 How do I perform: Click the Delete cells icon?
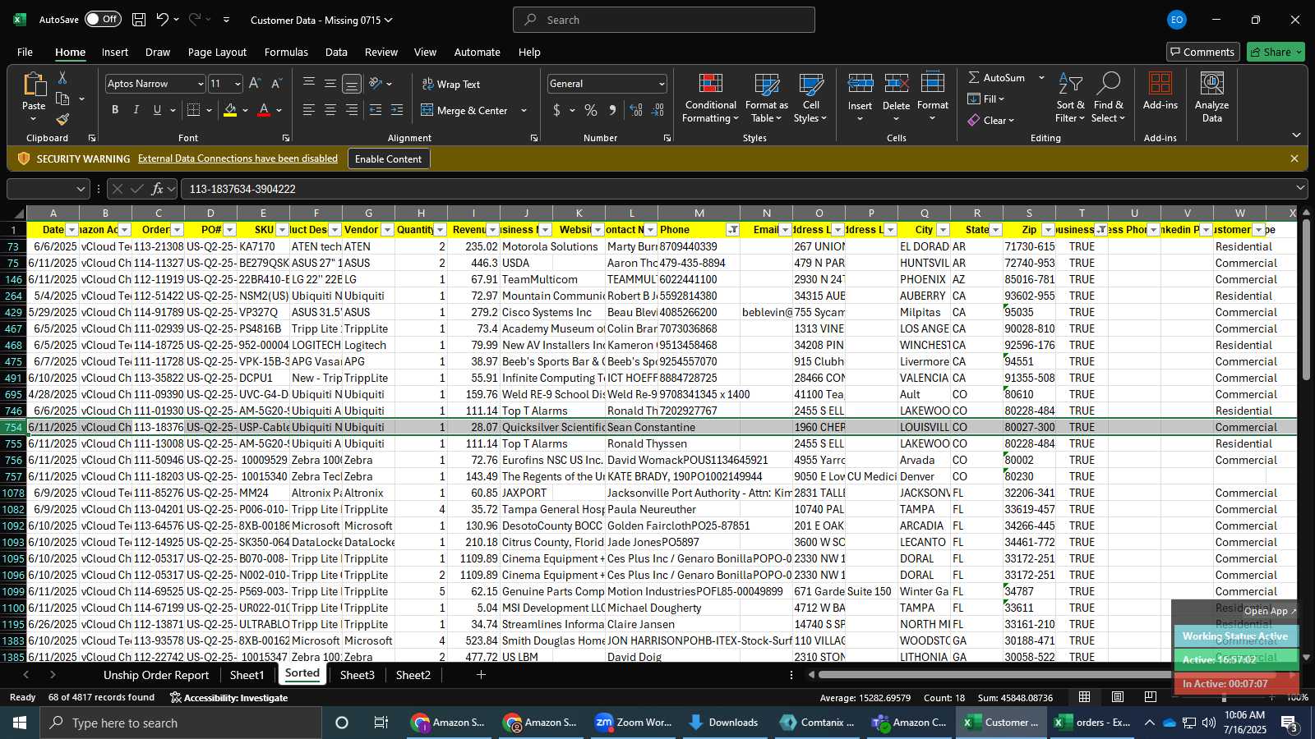pyautogui.click(x=897, y=84)
